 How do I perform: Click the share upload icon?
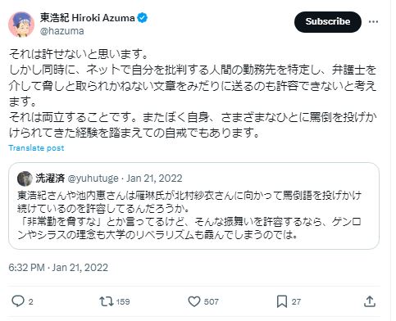click(369, 301)
